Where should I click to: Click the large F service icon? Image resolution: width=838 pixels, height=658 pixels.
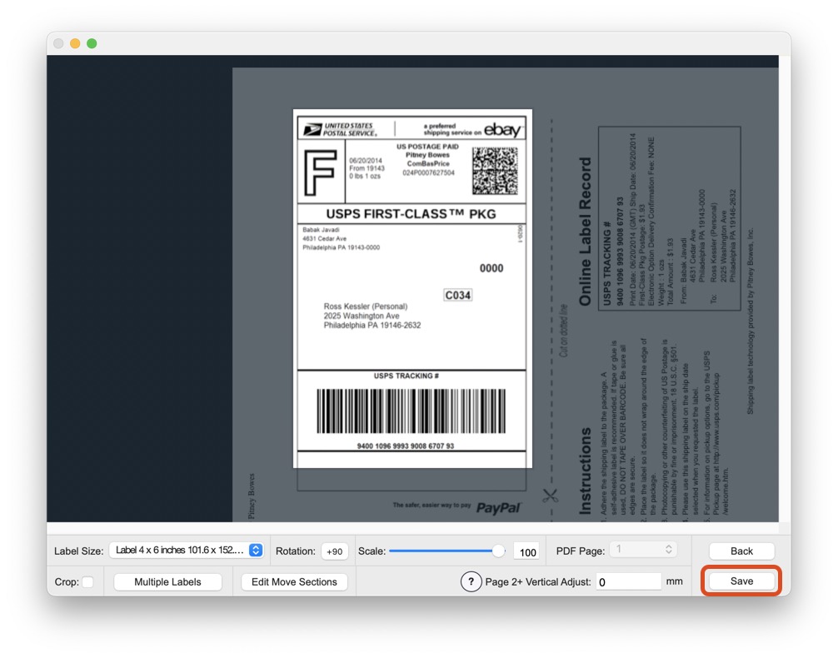321,173
